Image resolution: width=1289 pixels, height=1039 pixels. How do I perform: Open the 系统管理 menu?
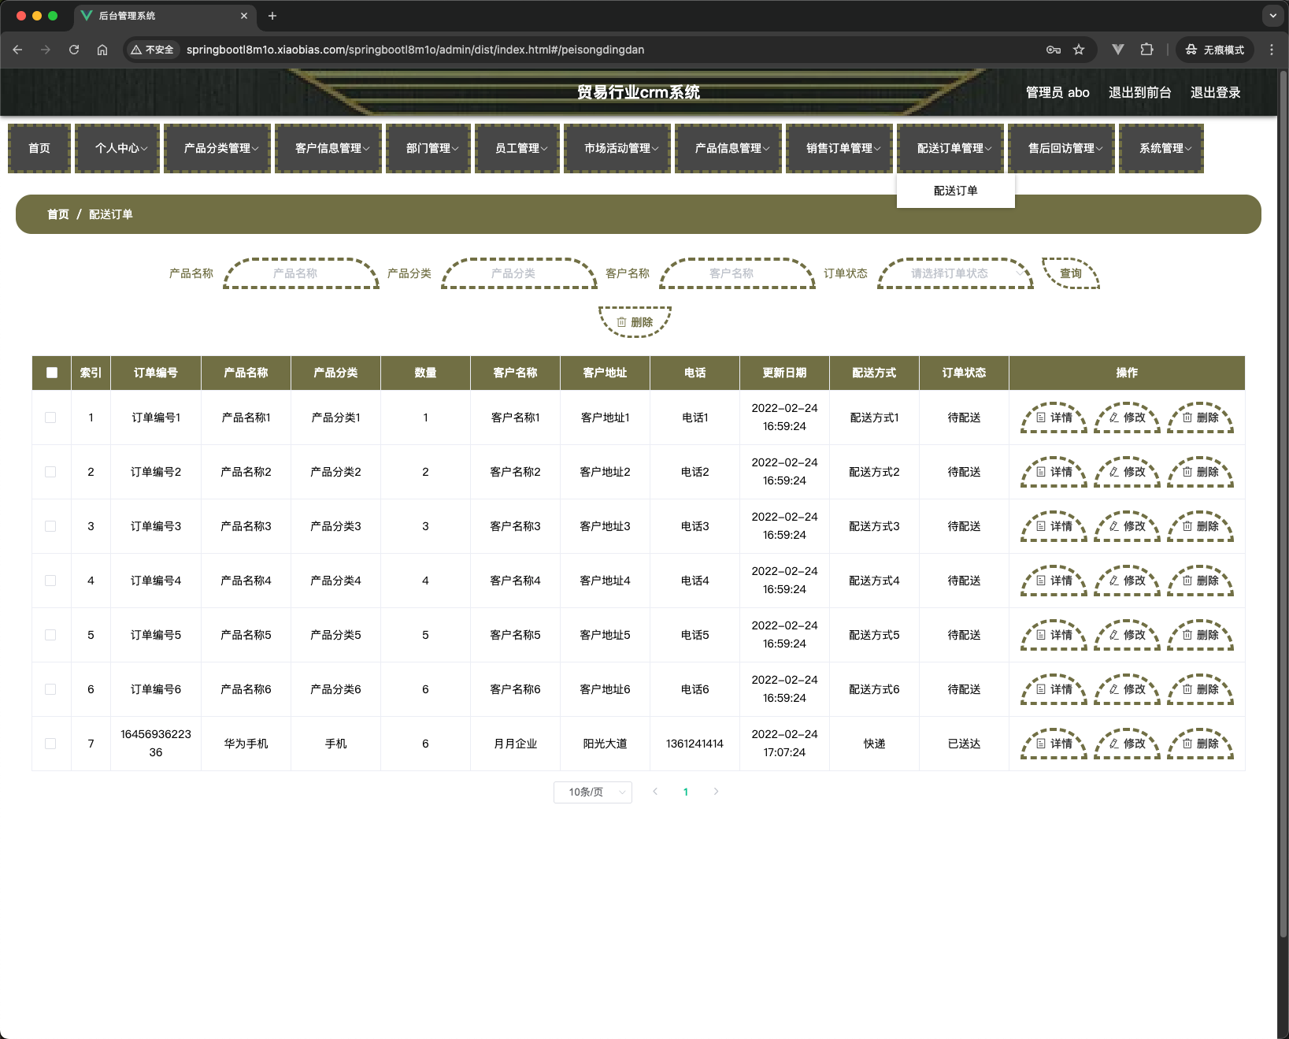pos(1161,148)
